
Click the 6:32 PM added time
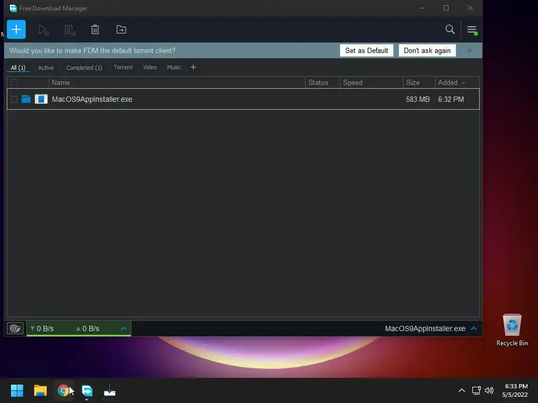451,99
